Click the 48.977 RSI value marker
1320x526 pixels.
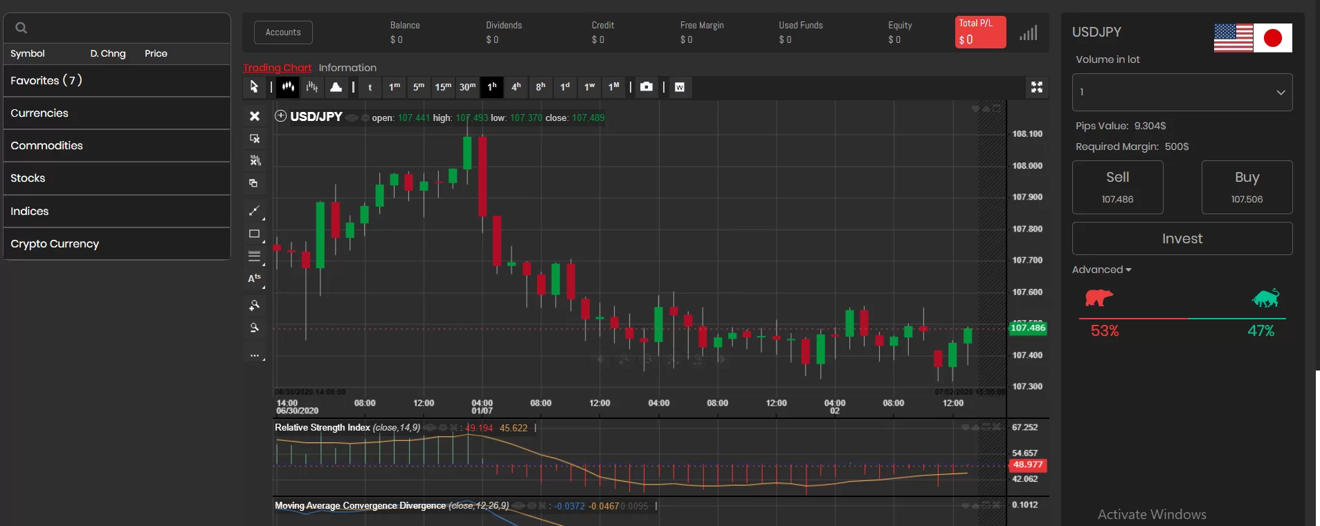coord(1028,464)
